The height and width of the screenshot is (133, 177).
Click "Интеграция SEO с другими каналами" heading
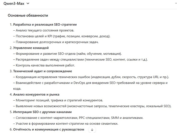point(42,112)
